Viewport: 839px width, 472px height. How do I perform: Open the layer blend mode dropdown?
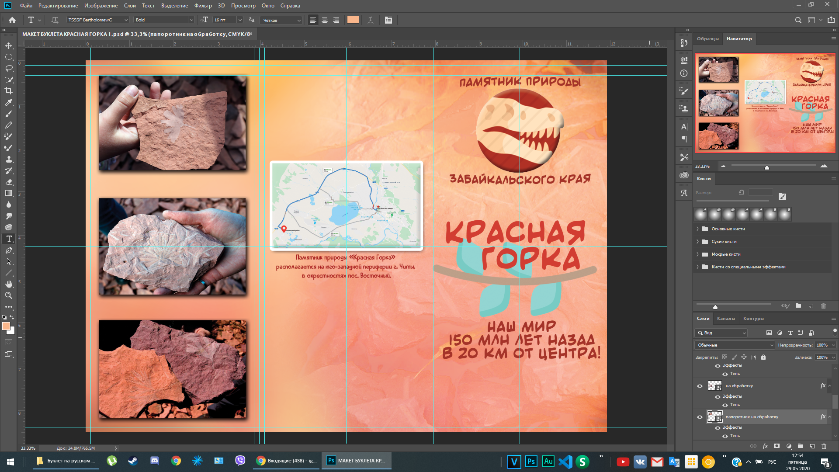(x=734, y=345)
